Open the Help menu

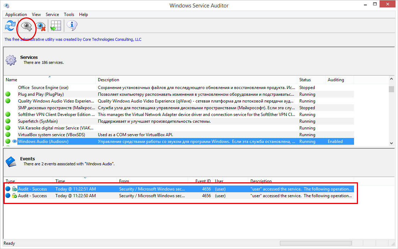coord(83,15)
